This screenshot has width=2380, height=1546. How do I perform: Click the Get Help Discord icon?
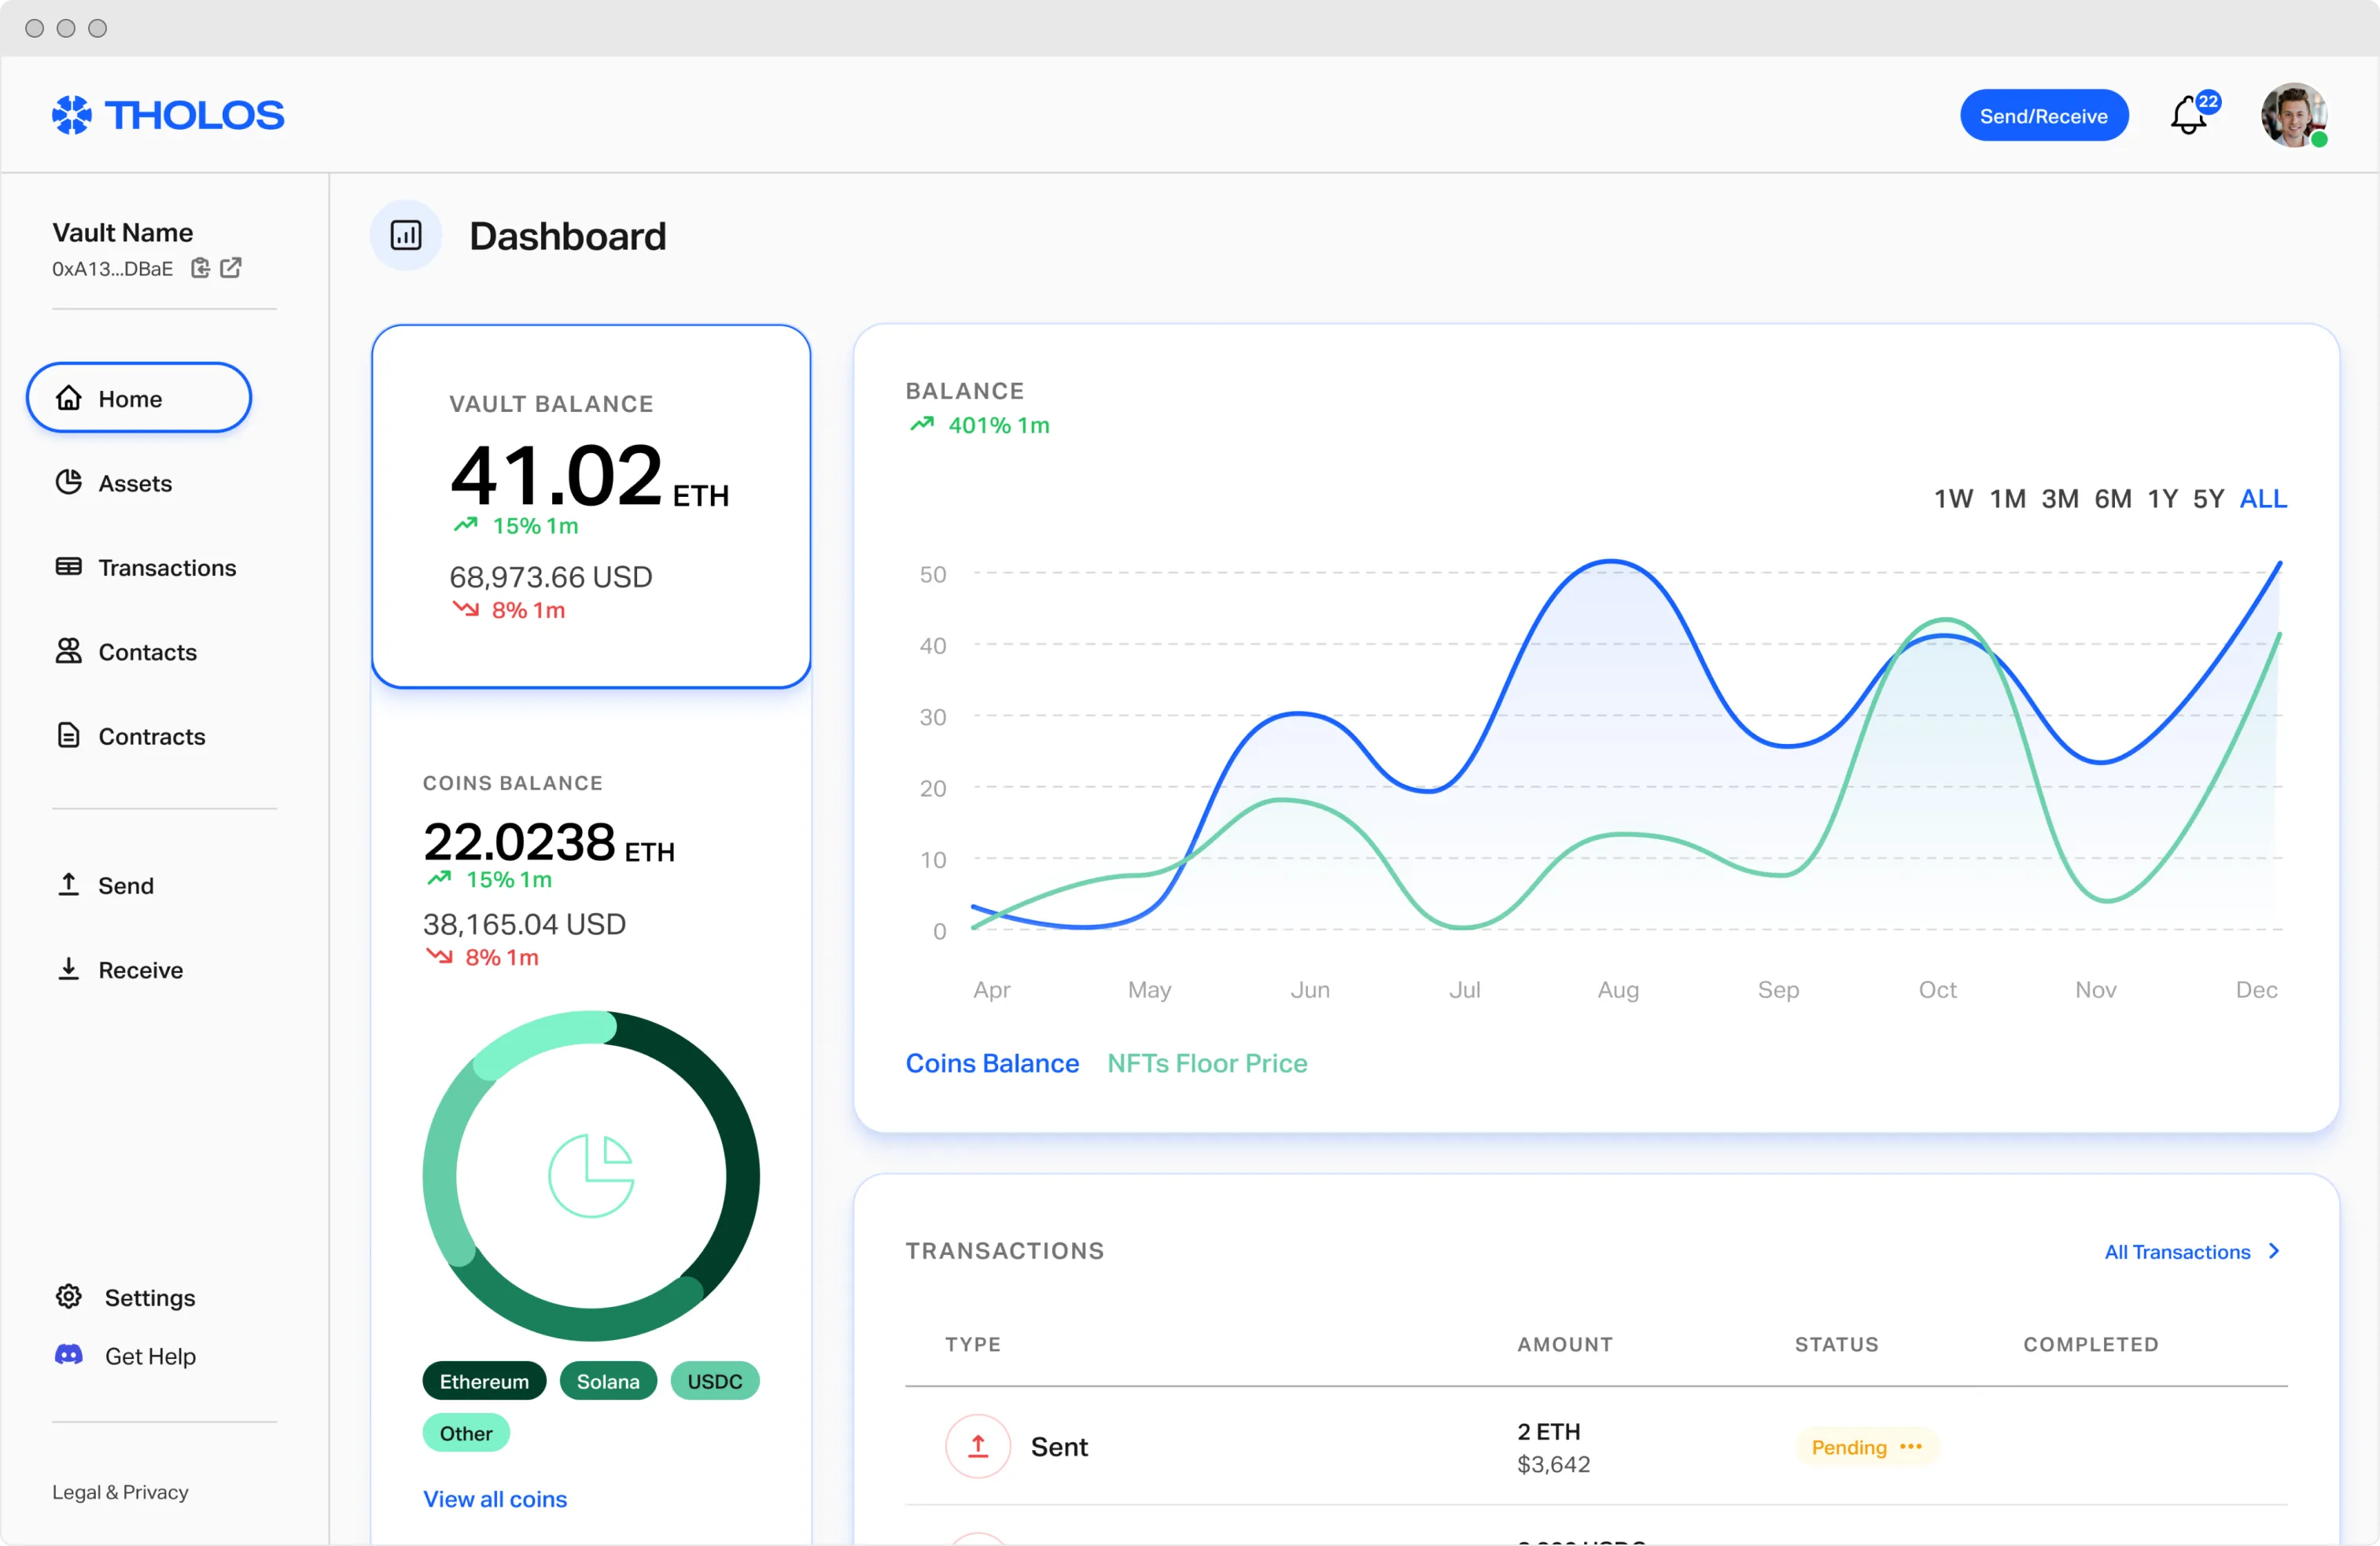click(68, 1354)
